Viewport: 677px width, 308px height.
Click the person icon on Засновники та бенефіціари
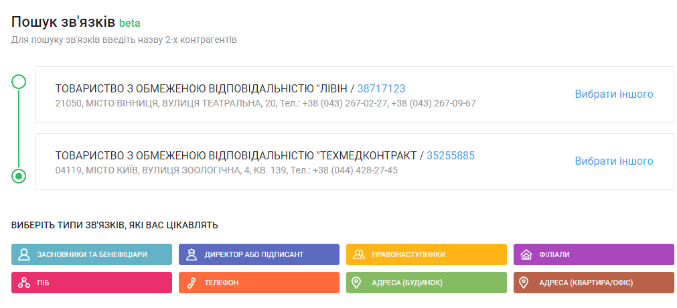click(24, 254)
